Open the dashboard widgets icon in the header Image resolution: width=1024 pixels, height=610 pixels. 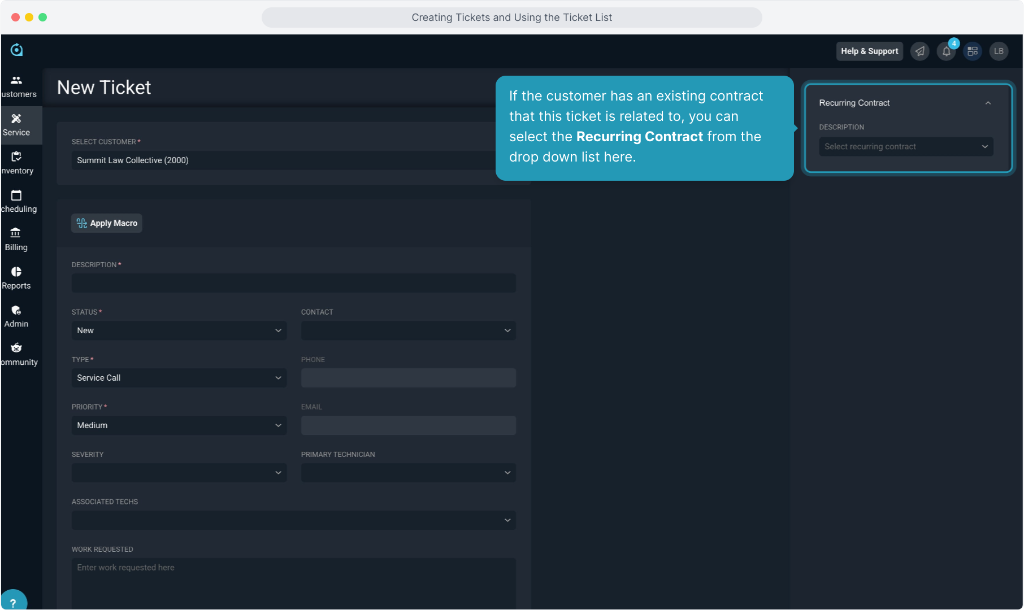(973, 51)
